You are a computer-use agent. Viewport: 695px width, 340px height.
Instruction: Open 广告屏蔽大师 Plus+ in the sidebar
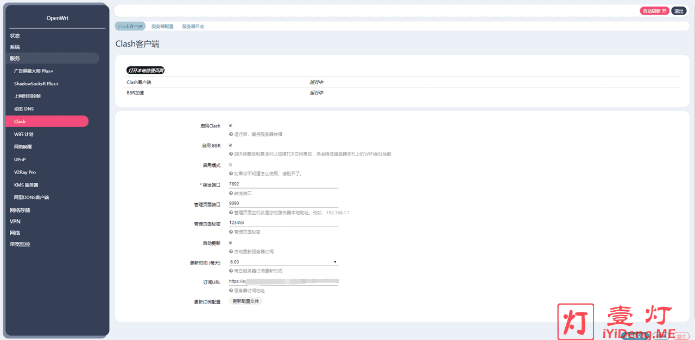click(x=34, y=71)
